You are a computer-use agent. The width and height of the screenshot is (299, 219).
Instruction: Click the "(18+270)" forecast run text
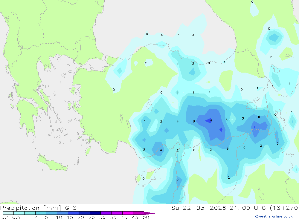pos(284,208)
